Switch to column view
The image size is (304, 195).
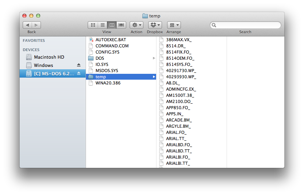pyautogui.click(x=112, y=25)
